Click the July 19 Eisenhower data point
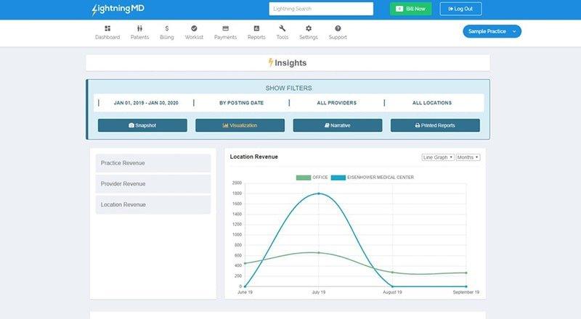The image size is (581, 319). 319,194
